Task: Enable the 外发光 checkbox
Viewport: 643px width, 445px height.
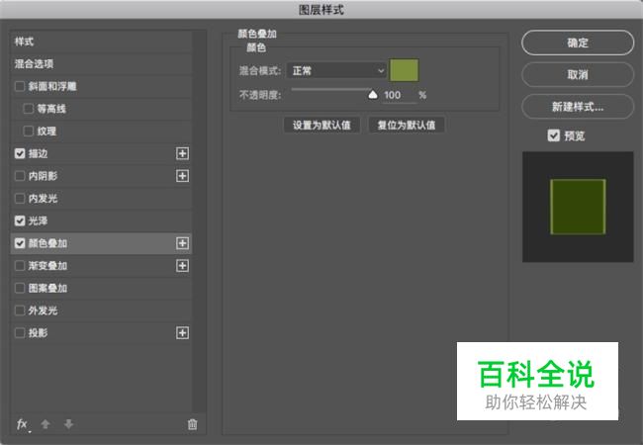Action: 20,311
